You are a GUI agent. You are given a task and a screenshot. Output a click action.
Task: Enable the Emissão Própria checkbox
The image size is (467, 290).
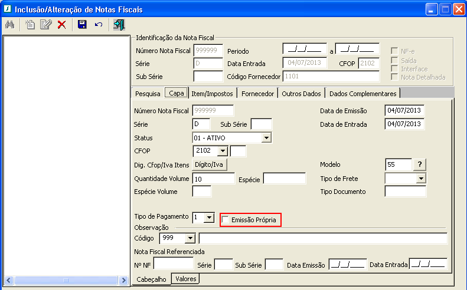pyautogui.click(x=226, y=220)
